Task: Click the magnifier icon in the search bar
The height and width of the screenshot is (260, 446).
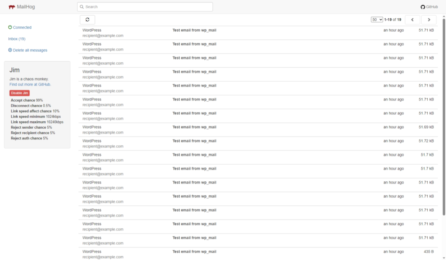Action: [81, 7]
